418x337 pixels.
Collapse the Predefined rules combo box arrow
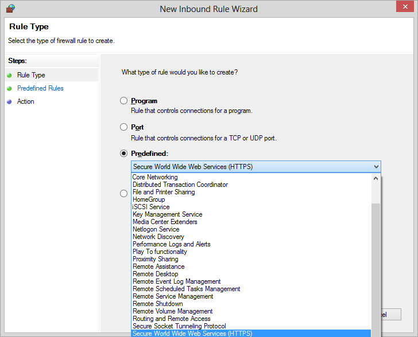(376, 167)
